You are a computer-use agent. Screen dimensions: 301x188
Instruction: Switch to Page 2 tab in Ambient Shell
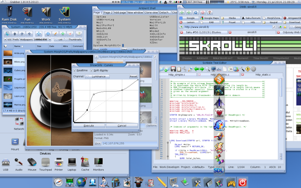coord(108,13)
